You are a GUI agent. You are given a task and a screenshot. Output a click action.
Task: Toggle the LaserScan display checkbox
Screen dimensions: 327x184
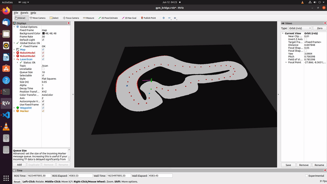point(43,59)
